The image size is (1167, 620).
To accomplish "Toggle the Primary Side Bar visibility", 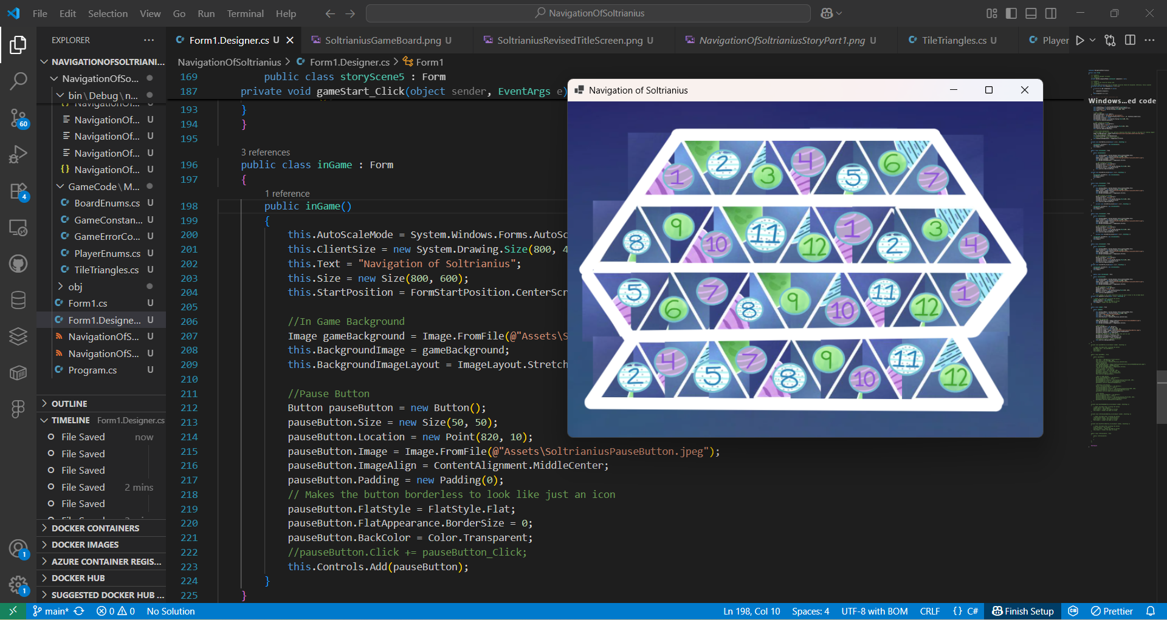I will pyautogui.click(x=1011, y=13).
